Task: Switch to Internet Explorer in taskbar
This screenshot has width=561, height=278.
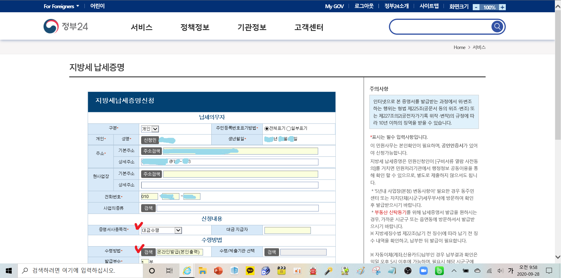Action: pos(187,271)
